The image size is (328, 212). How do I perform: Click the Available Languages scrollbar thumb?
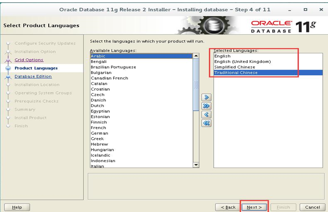[196, 85]
